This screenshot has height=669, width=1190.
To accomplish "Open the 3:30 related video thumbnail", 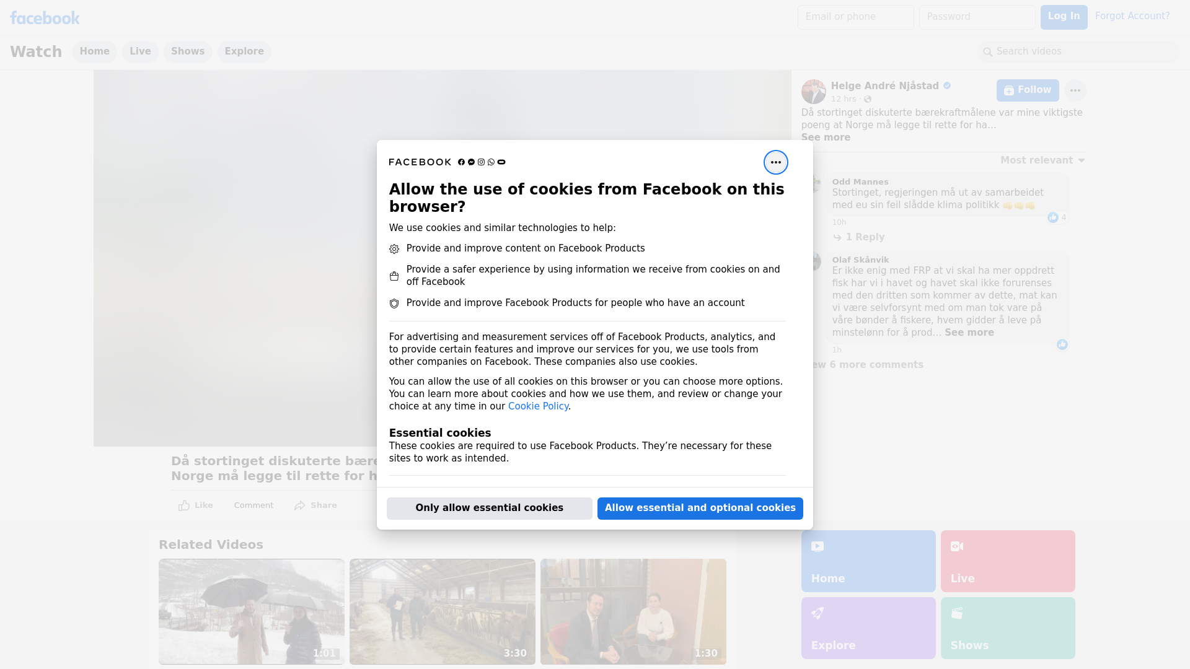I will click(x=442, y=611).
